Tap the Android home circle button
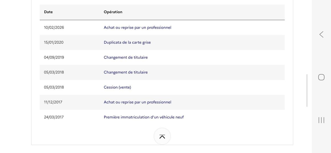The height and width of the screenshot is (153, 331). (321, 77)
